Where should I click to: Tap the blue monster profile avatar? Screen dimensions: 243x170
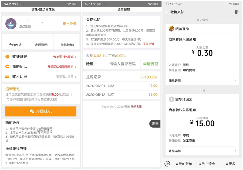click(x=11, y=24)
